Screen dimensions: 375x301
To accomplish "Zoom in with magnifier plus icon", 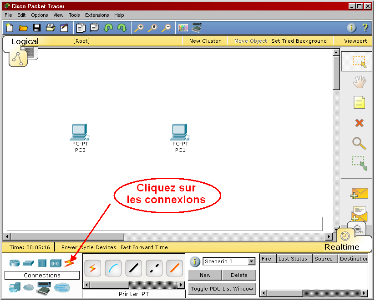I will (139, 28).
